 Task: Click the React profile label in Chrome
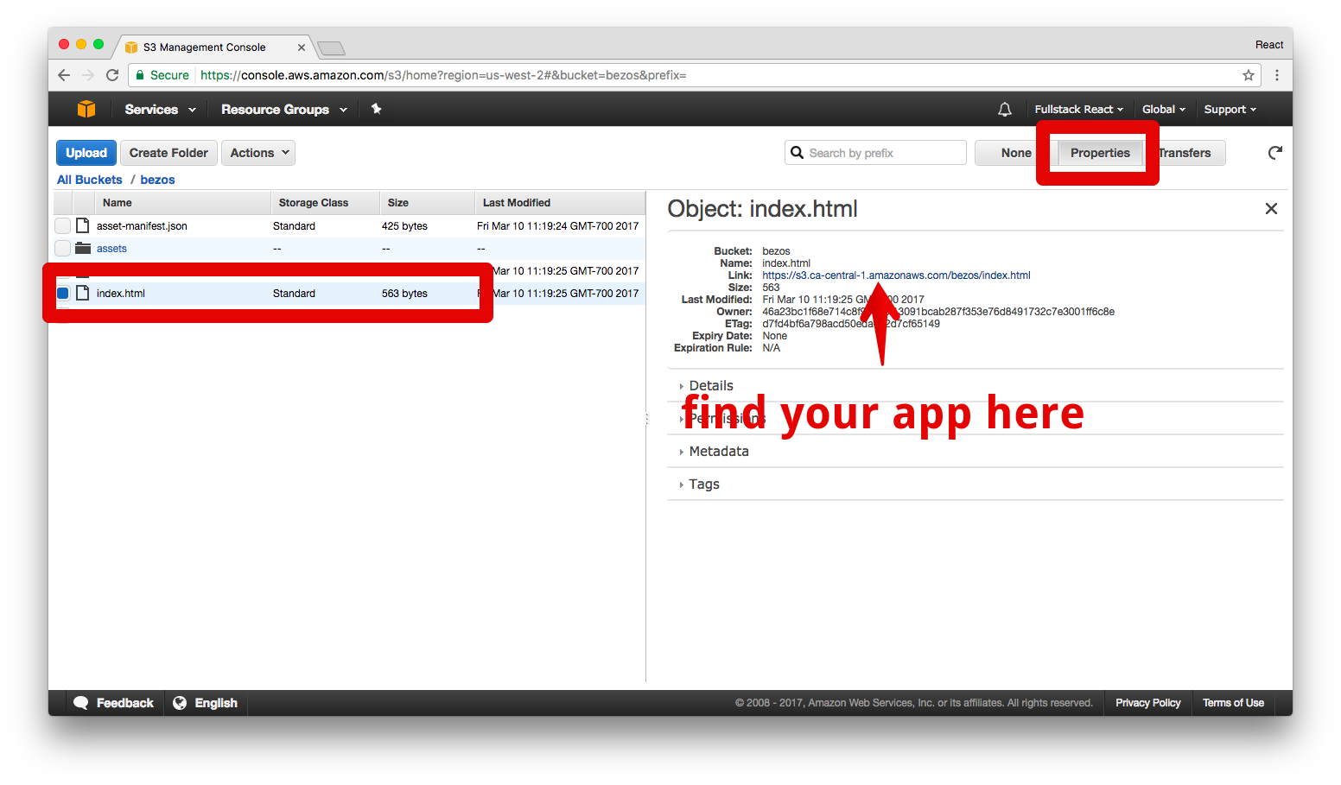pyautogui.click(x=1269, y=45)
